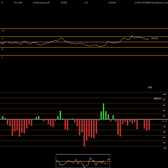Viewport: 168px width, 168px height.
Task: Click the 50 level label on RSI axis
Action: tap(2, 44)
